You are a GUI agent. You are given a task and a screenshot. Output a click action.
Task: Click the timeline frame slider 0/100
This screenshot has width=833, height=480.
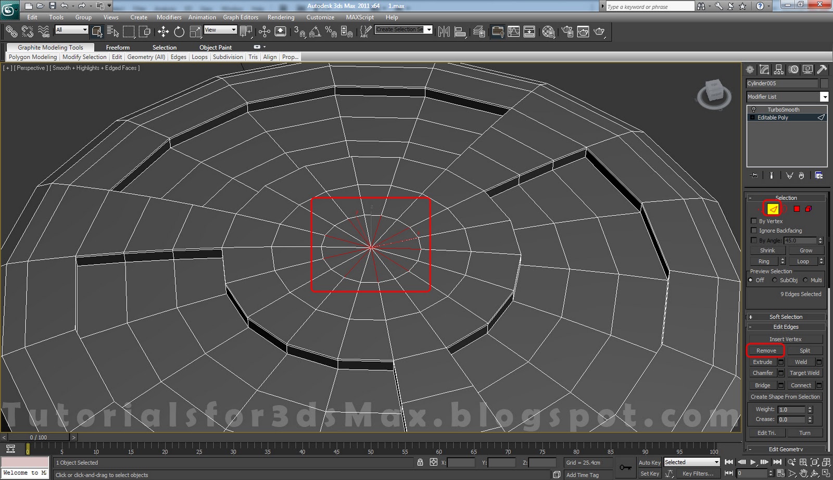coord(38,437)
